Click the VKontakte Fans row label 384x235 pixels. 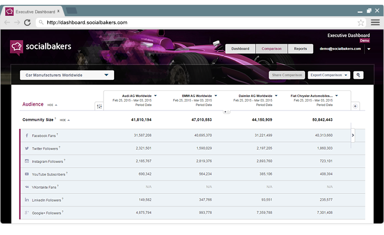tap(44, 187)
